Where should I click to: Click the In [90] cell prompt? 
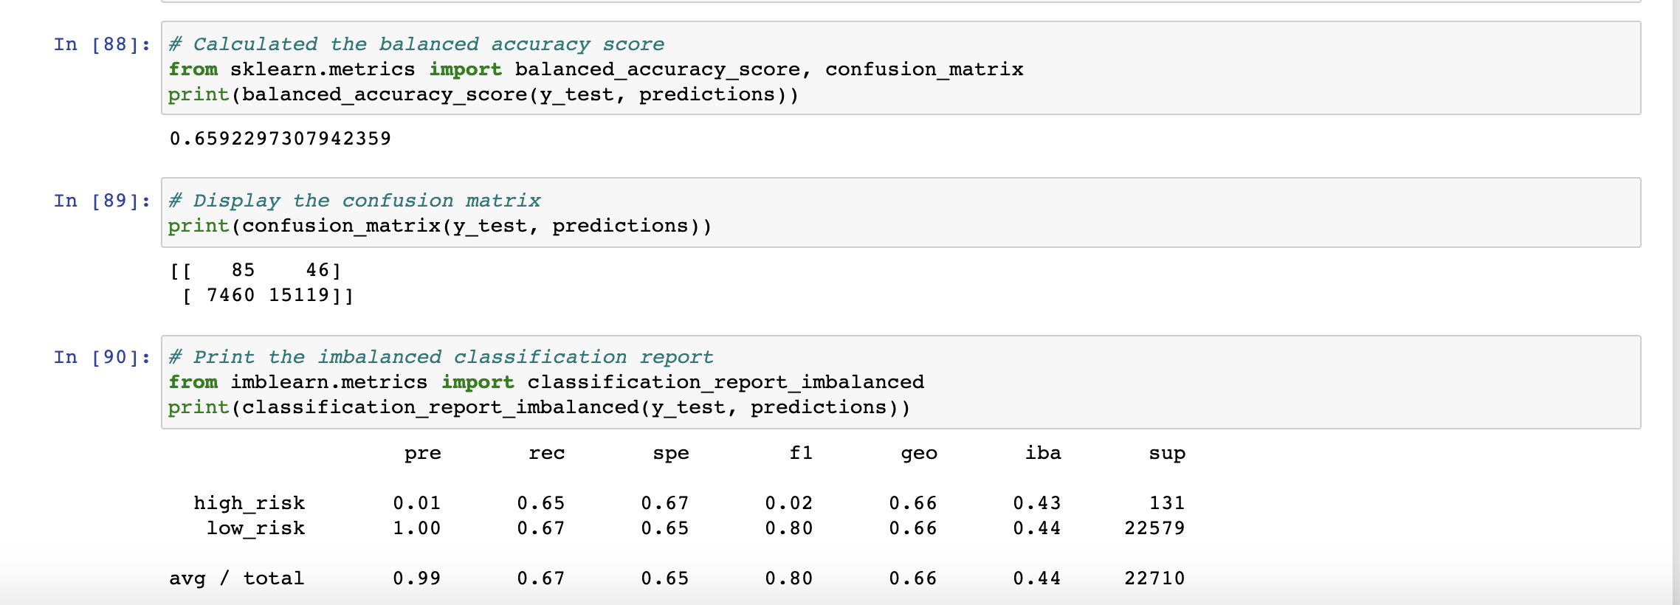[x=102, y=357]
